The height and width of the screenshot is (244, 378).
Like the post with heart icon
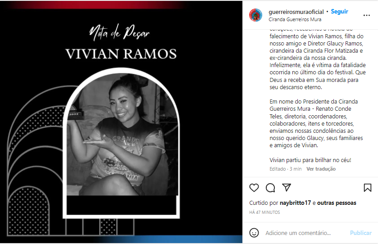click(254, 188)
